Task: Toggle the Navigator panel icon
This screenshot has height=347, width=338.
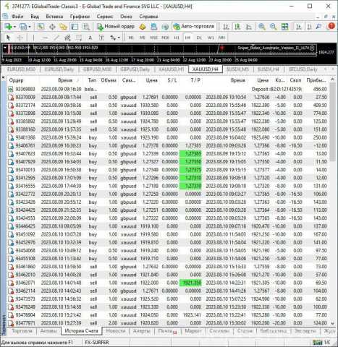Action: click(63, 27)
